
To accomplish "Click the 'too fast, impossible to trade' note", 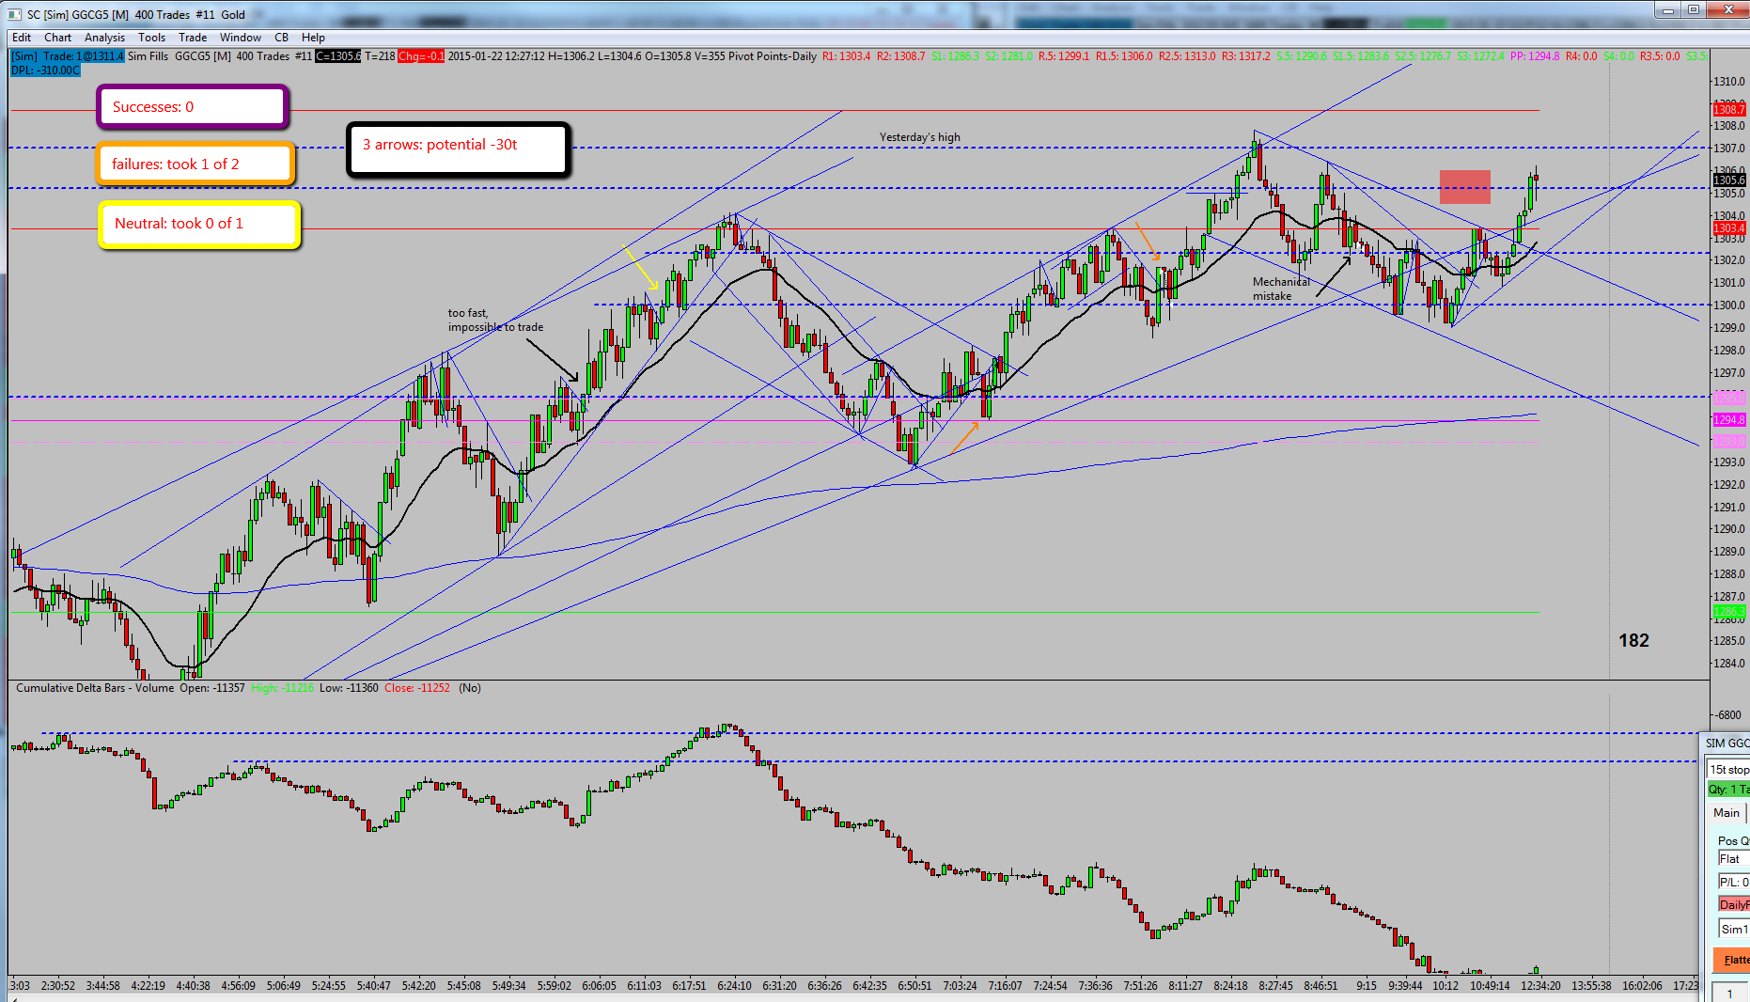I will coord(495,320).
